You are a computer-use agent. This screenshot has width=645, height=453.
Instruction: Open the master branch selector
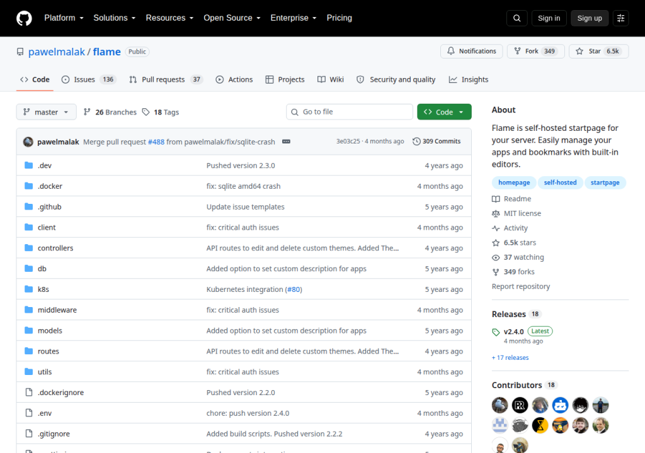click(x=46, y=112)
